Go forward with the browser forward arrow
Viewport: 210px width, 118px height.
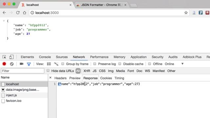click(11, 13)
